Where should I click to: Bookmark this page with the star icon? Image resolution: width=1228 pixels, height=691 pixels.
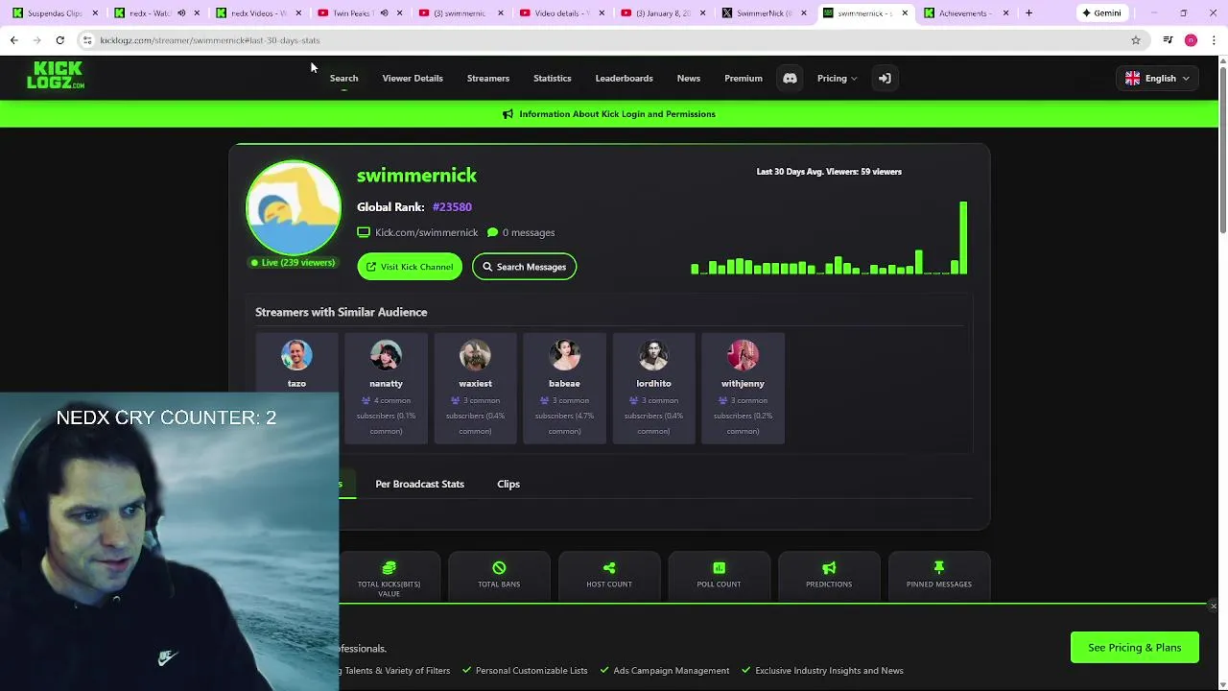(1136, 40)
